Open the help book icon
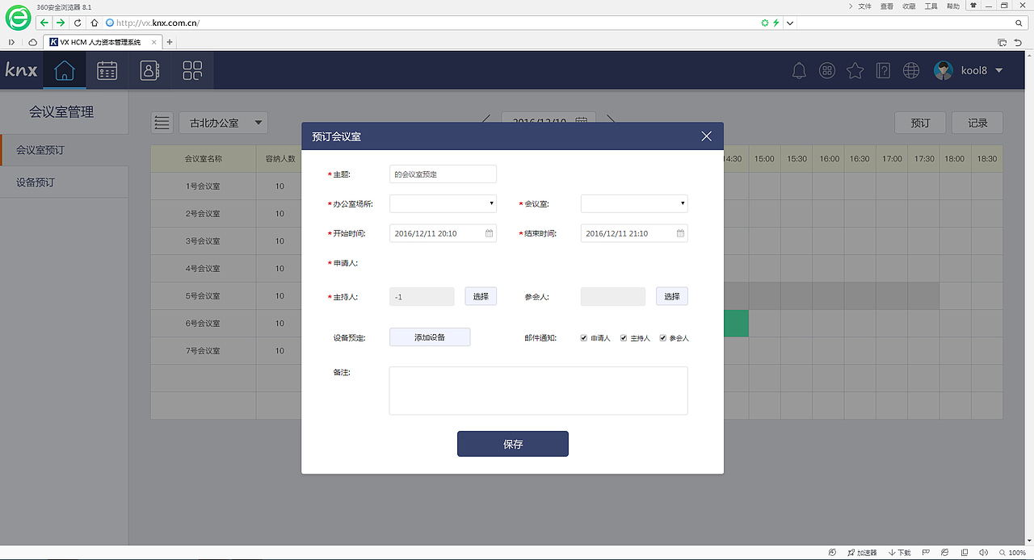Viewport: 1034px width, 560px height. tap(883, 71)
